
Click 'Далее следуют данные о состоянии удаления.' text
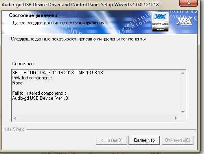[x=59, y=23]
